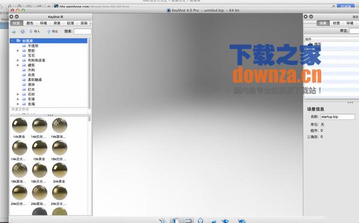Open the 渲染 library tab
359x223 pixels.
click(84, 23)
